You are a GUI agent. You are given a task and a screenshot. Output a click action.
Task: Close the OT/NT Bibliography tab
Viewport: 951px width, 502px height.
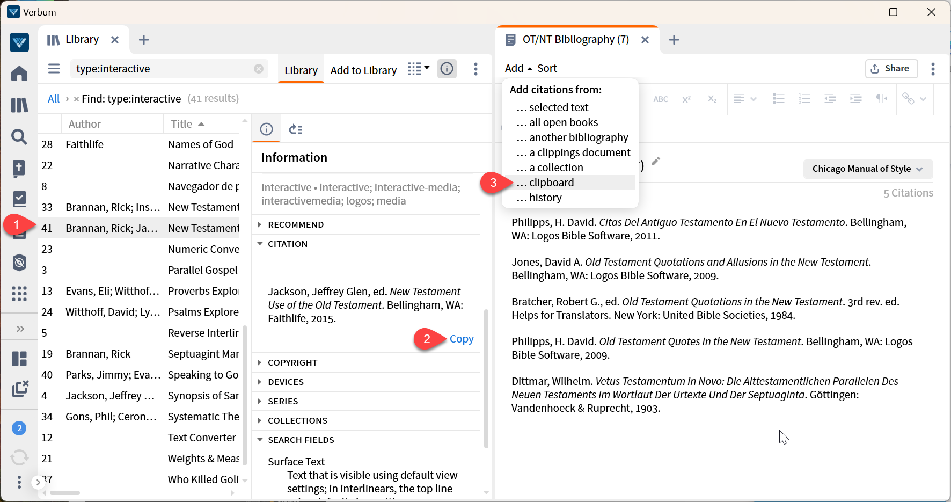click(x=645, y=40)
